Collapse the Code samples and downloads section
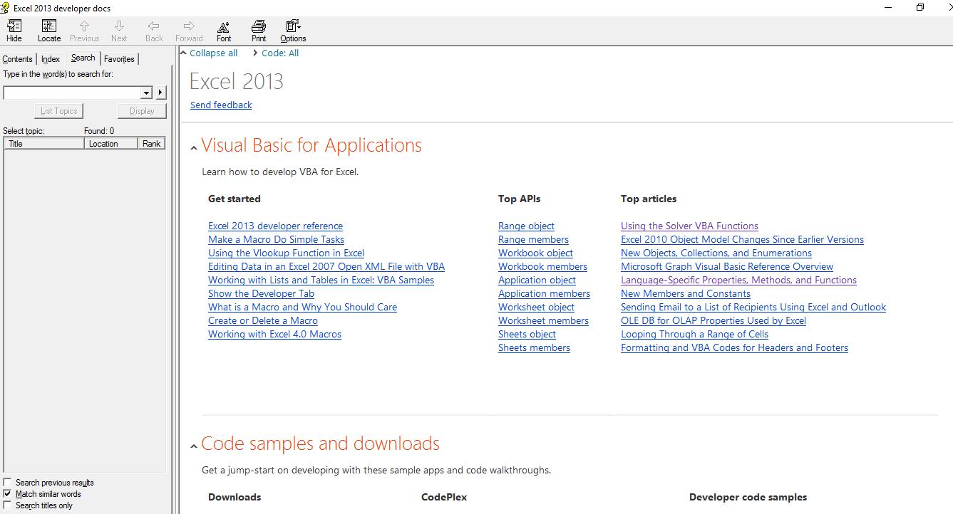The width and height of the screenshot is (953, 514). [x=194, y=446]
